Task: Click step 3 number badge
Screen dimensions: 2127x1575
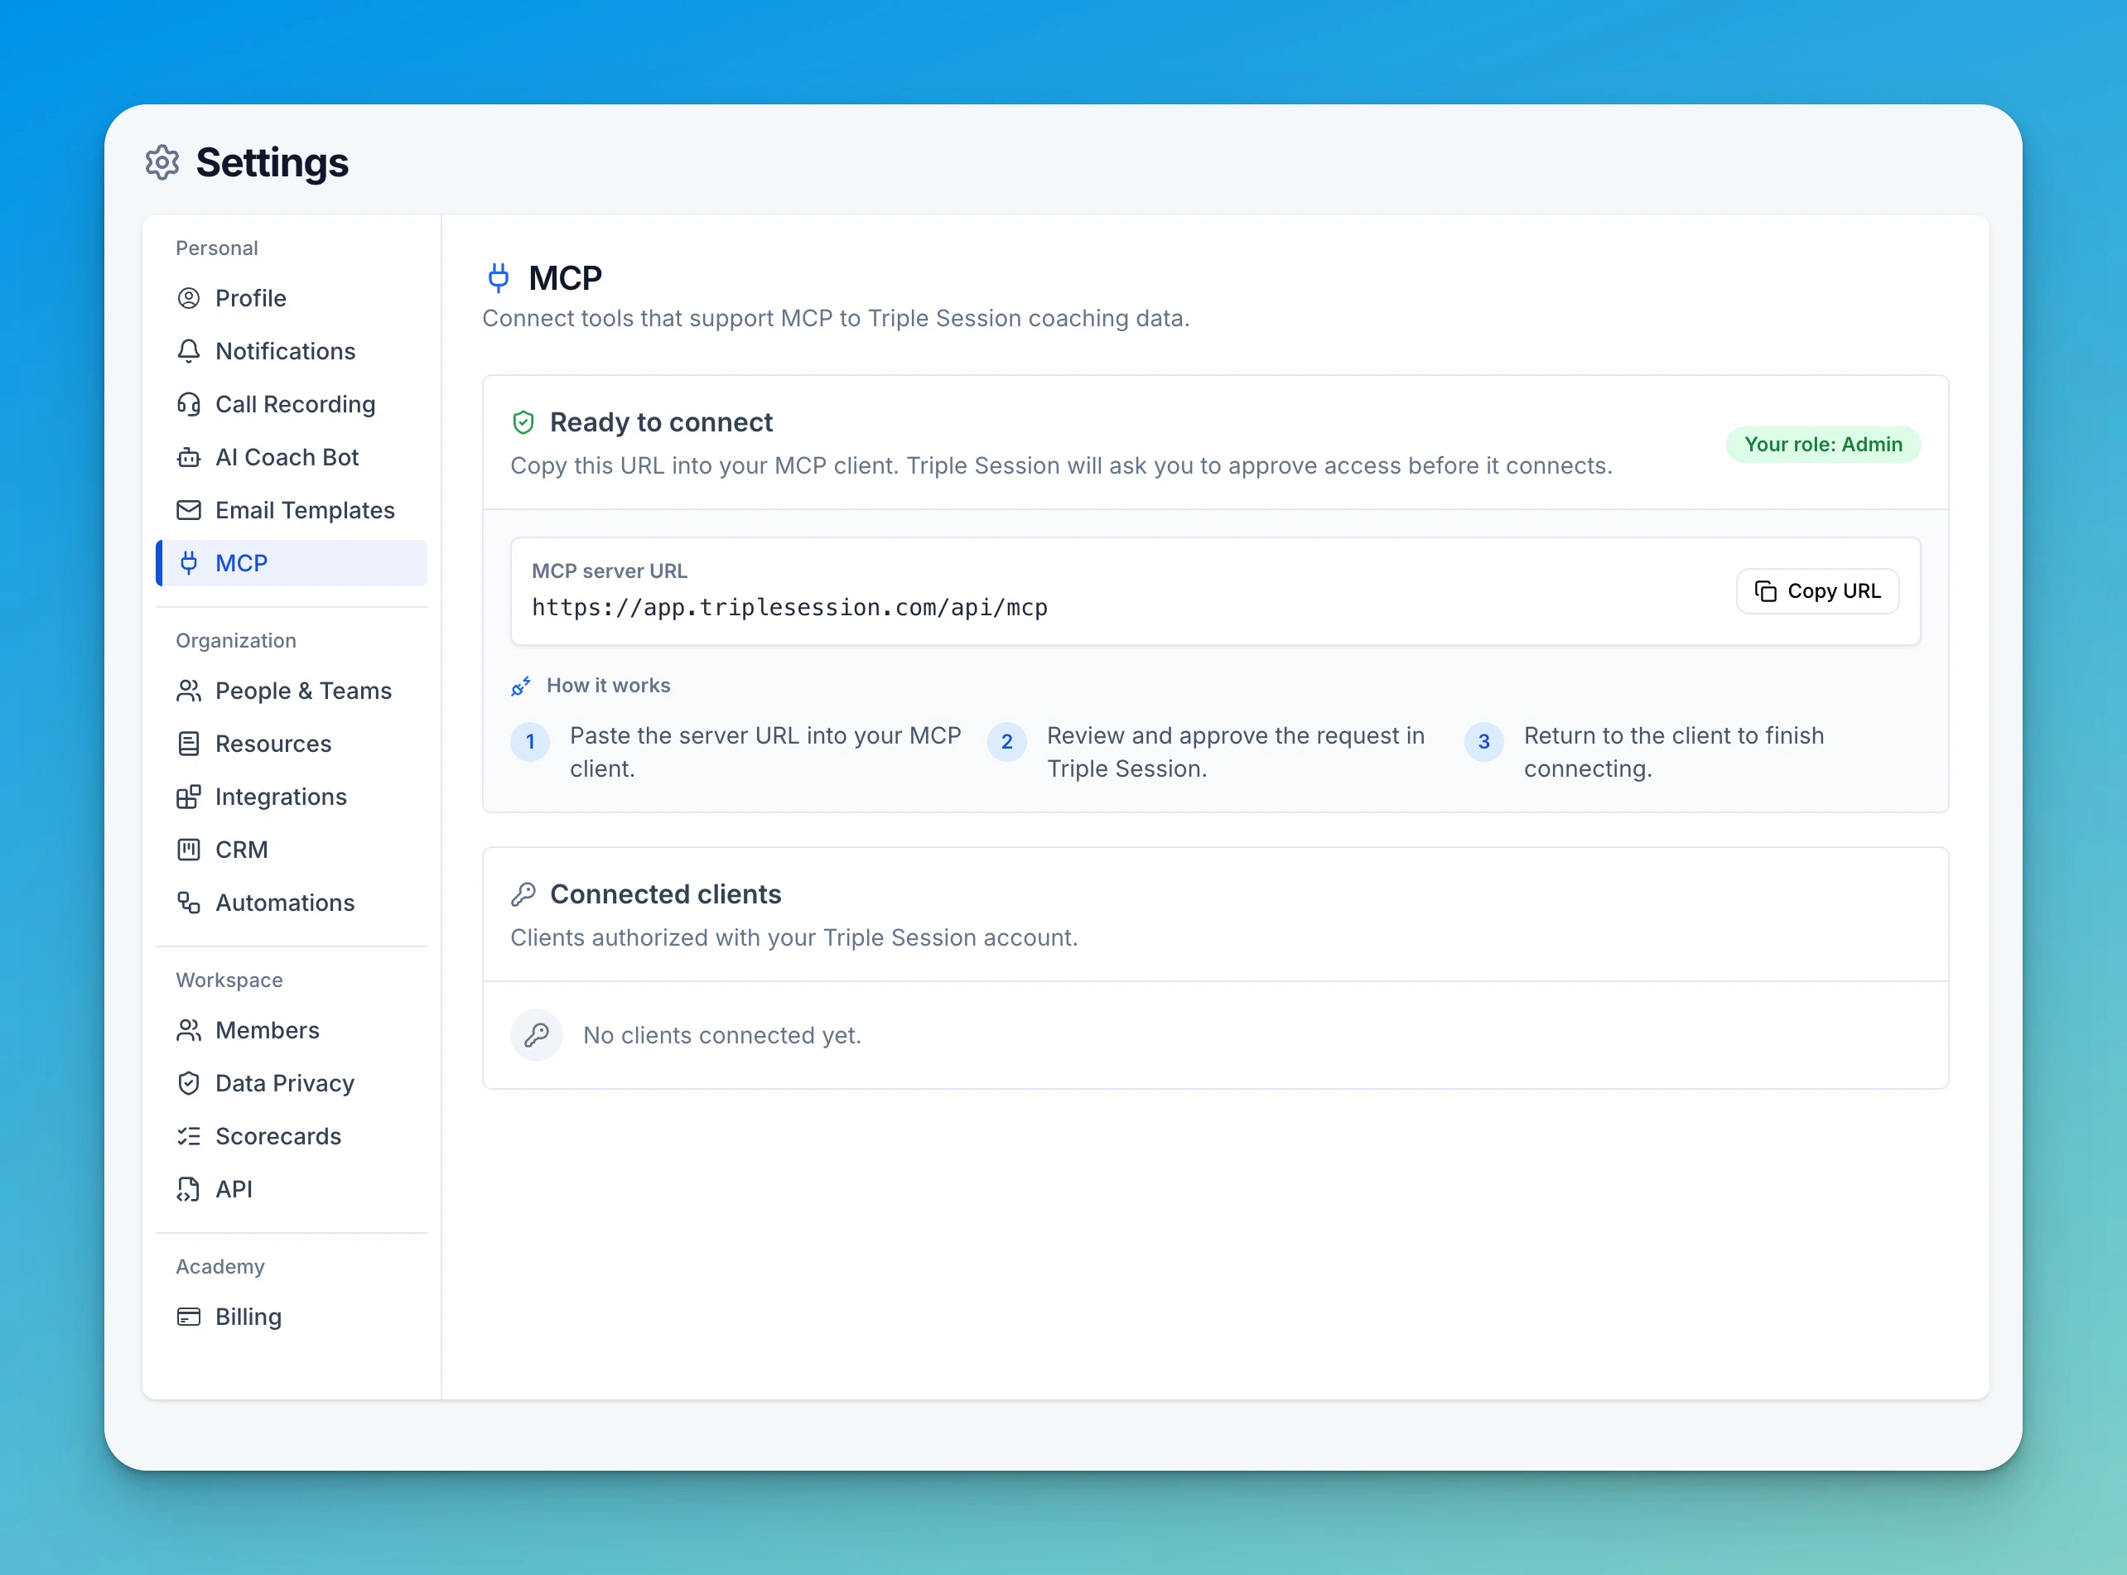Action: coord(1484,742)
